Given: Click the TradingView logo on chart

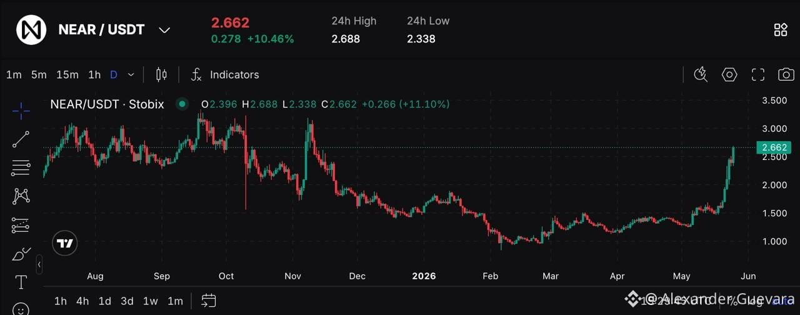Looking at the screenshot, I should pyautogui.click(x=65, y=243).
